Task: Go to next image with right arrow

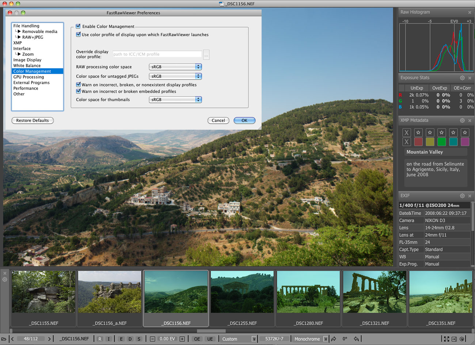Action: [49, 339]
